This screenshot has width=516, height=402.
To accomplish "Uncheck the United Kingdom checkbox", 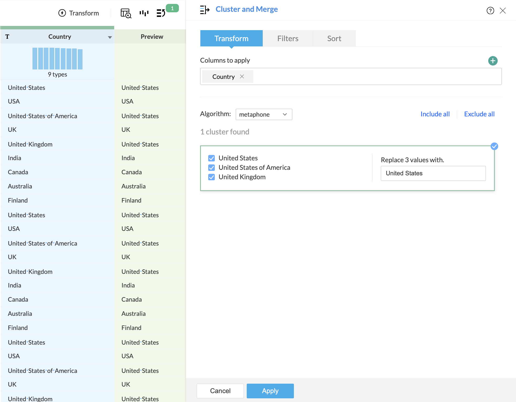I will [211, 177].
